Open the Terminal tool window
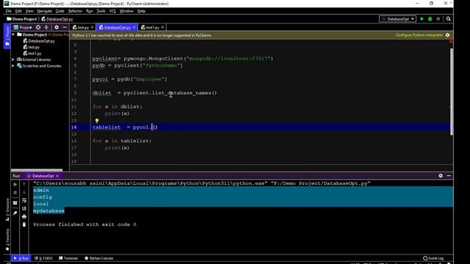 68,258
